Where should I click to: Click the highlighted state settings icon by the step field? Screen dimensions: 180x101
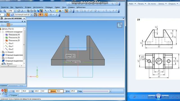[8, 15]
